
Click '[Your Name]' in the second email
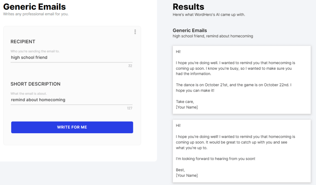(x=187, y=175)
